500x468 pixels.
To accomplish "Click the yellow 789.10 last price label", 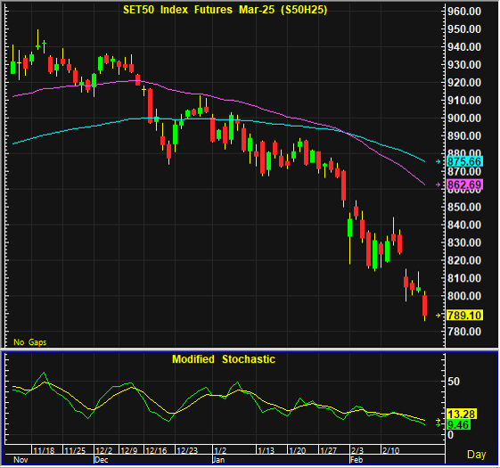I will coord(464,316).
